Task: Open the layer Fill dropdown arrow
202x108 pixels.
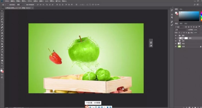Action: pyautogui.click(x=199, y=33)
